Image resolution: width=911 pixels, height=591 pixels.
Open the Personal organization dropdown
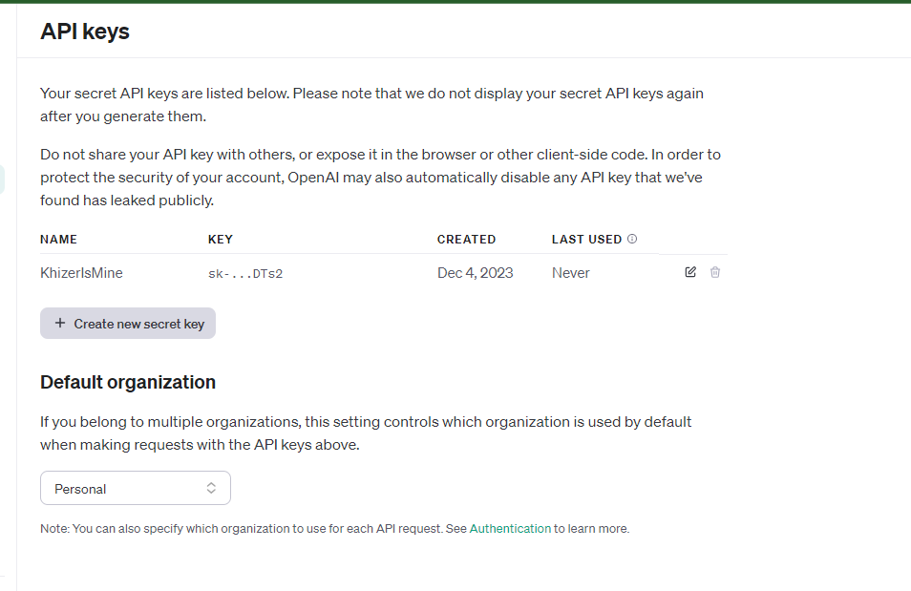(x=135, y=488)
